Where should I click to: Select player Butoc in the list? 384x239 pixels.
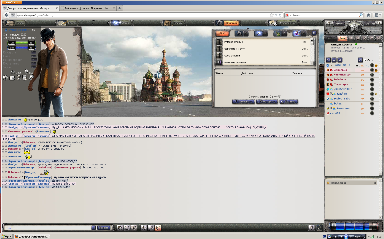[x=338, y=103]
